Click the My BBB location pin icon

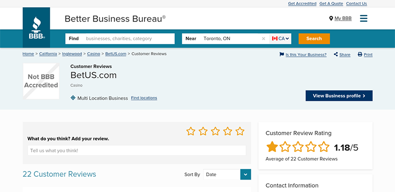pyautogui.click(x=331, y=18)
